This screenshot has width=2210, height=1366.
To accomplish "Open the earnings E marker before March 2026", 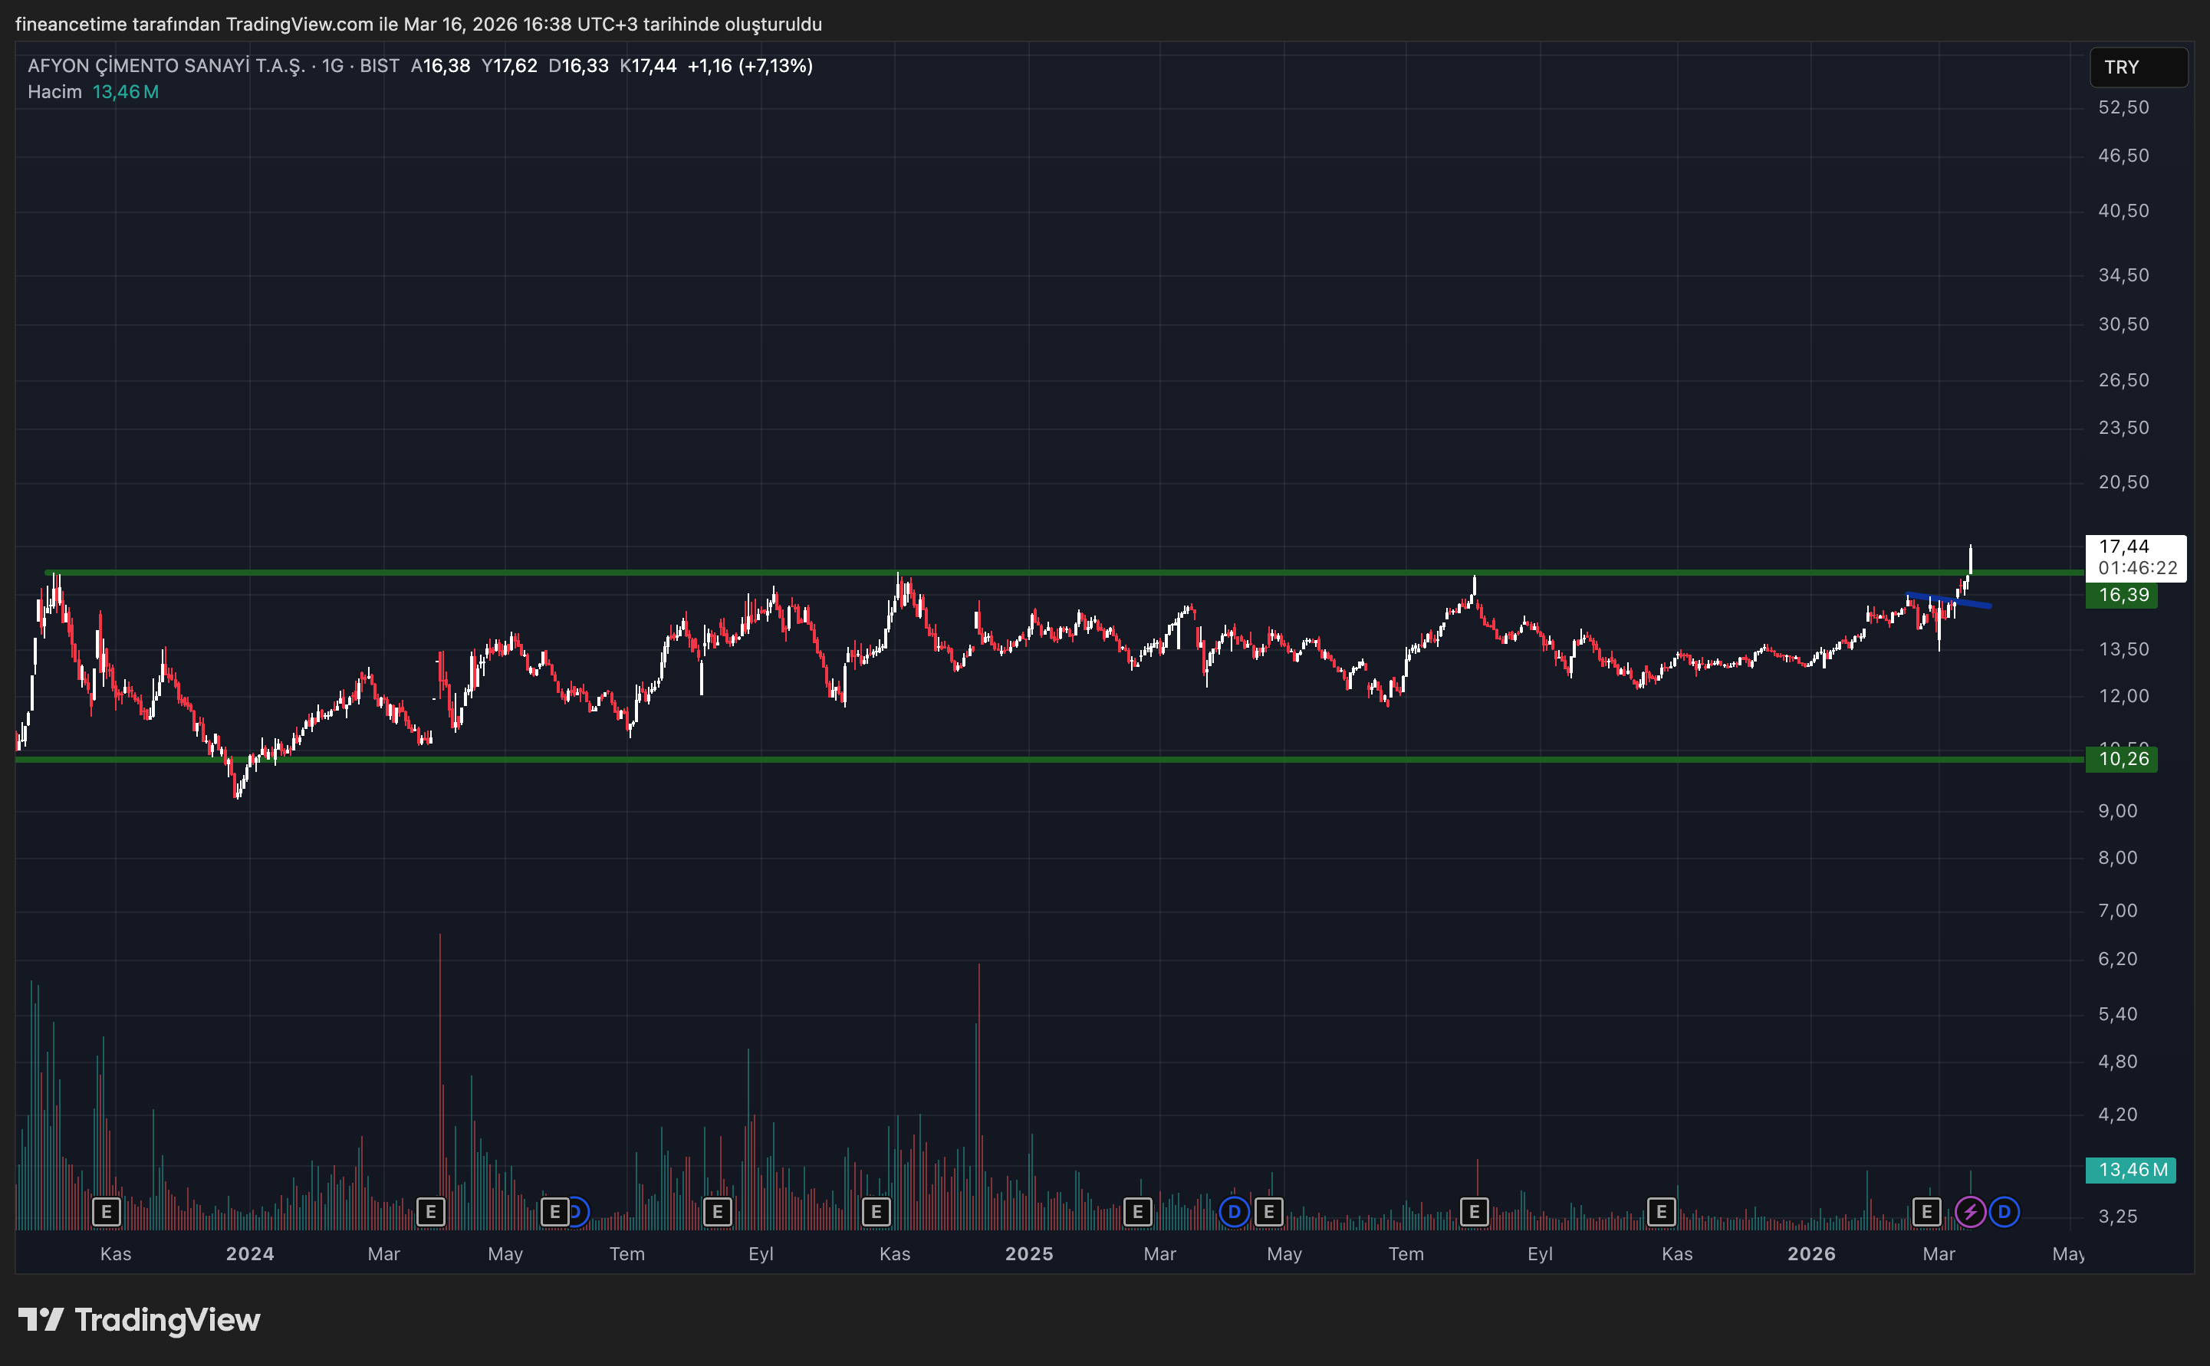I will pos(1926,1211).
